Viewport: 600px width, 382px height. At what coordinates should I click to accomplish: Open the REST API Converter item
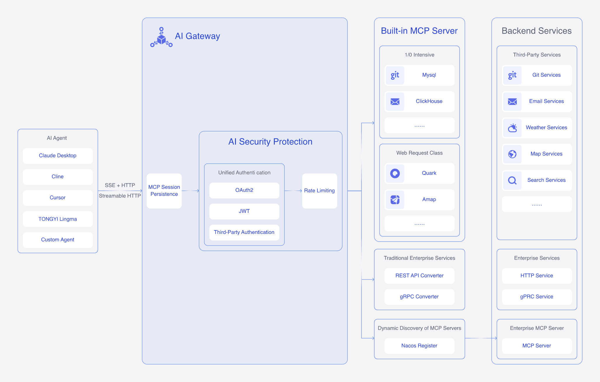[x=419, y=276]
